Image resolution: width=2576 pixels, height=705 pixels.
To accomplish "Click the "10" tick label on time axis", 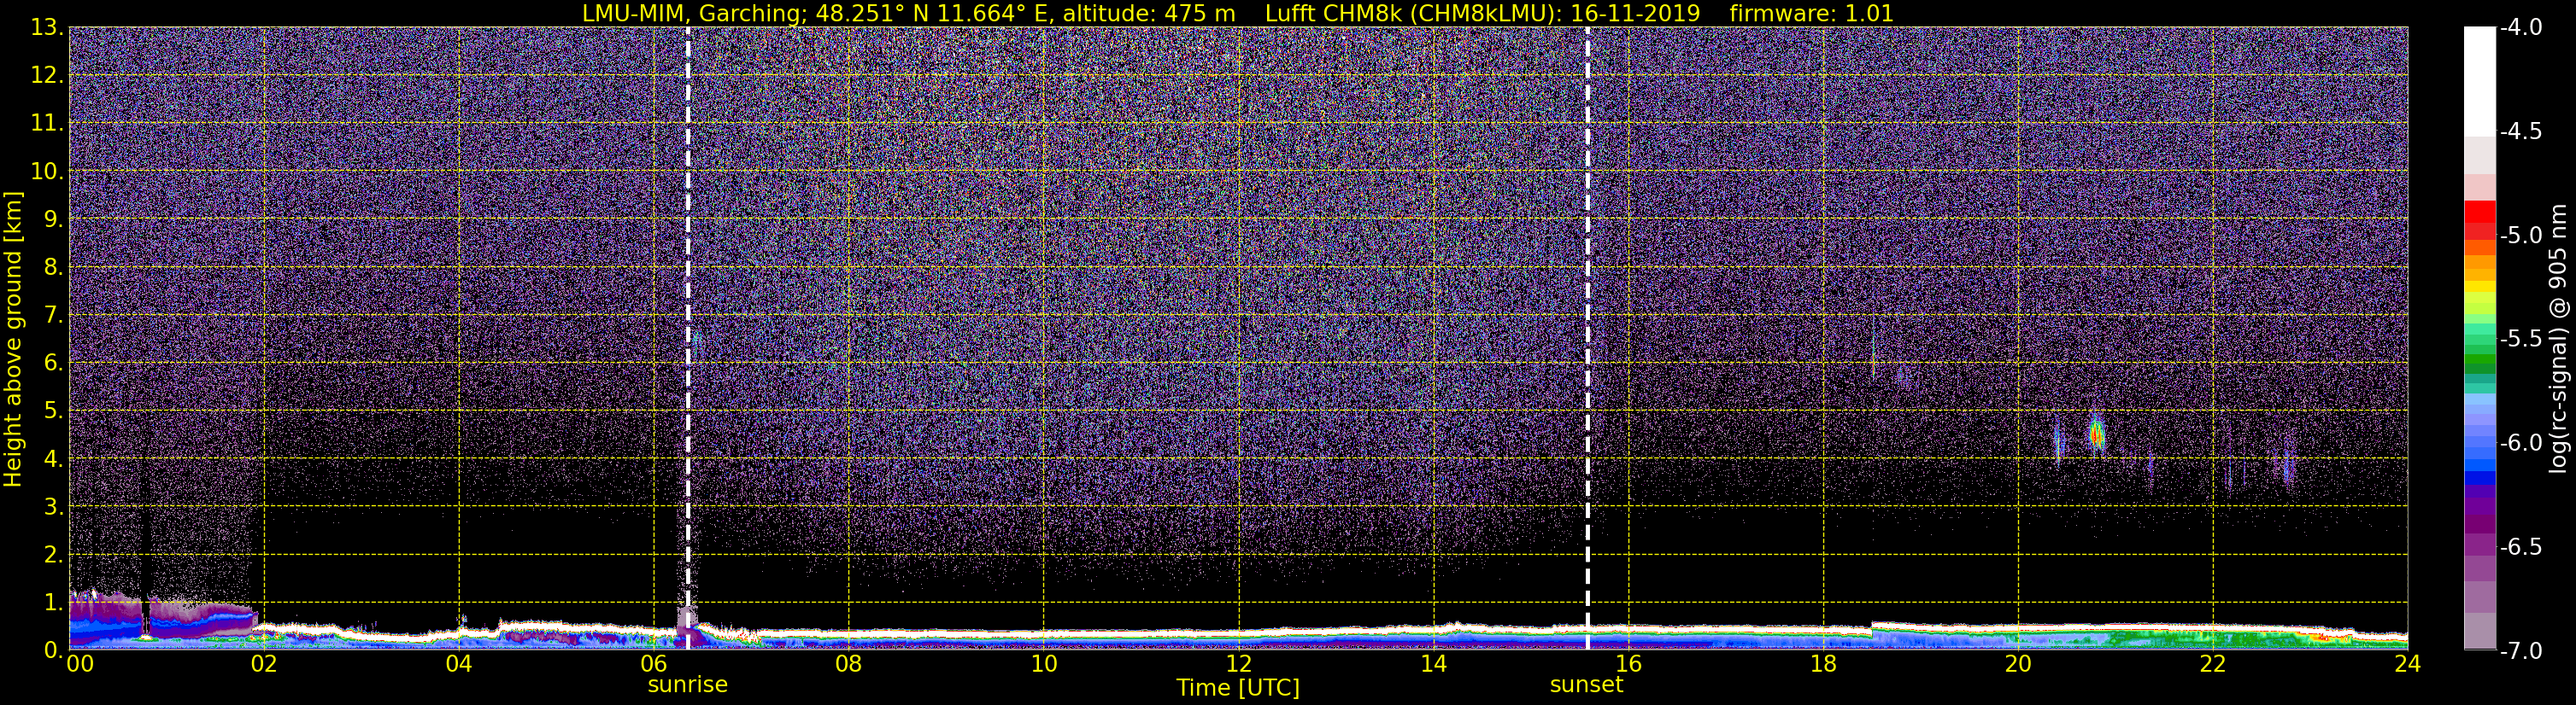I will tap(1044, 664).
